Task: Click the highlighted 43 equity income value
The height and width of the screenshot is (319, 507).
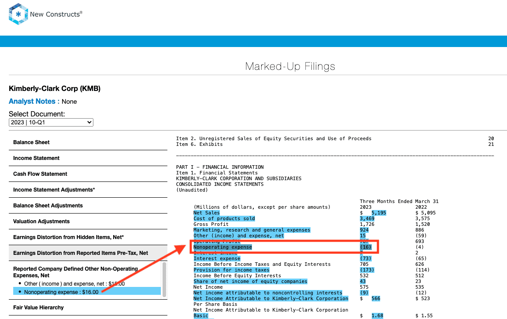Action: [x=363, y=281]
